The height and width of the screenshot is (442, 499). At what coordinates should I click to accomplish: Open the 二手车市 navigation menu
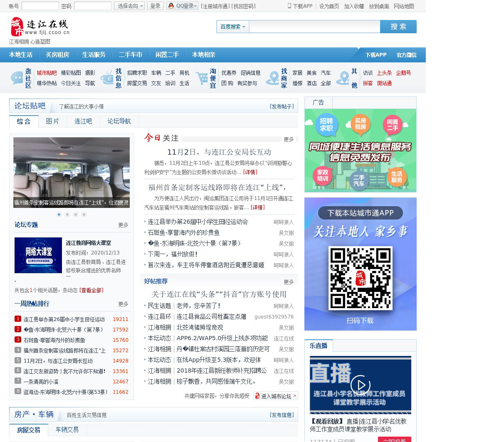pos(131,55)
